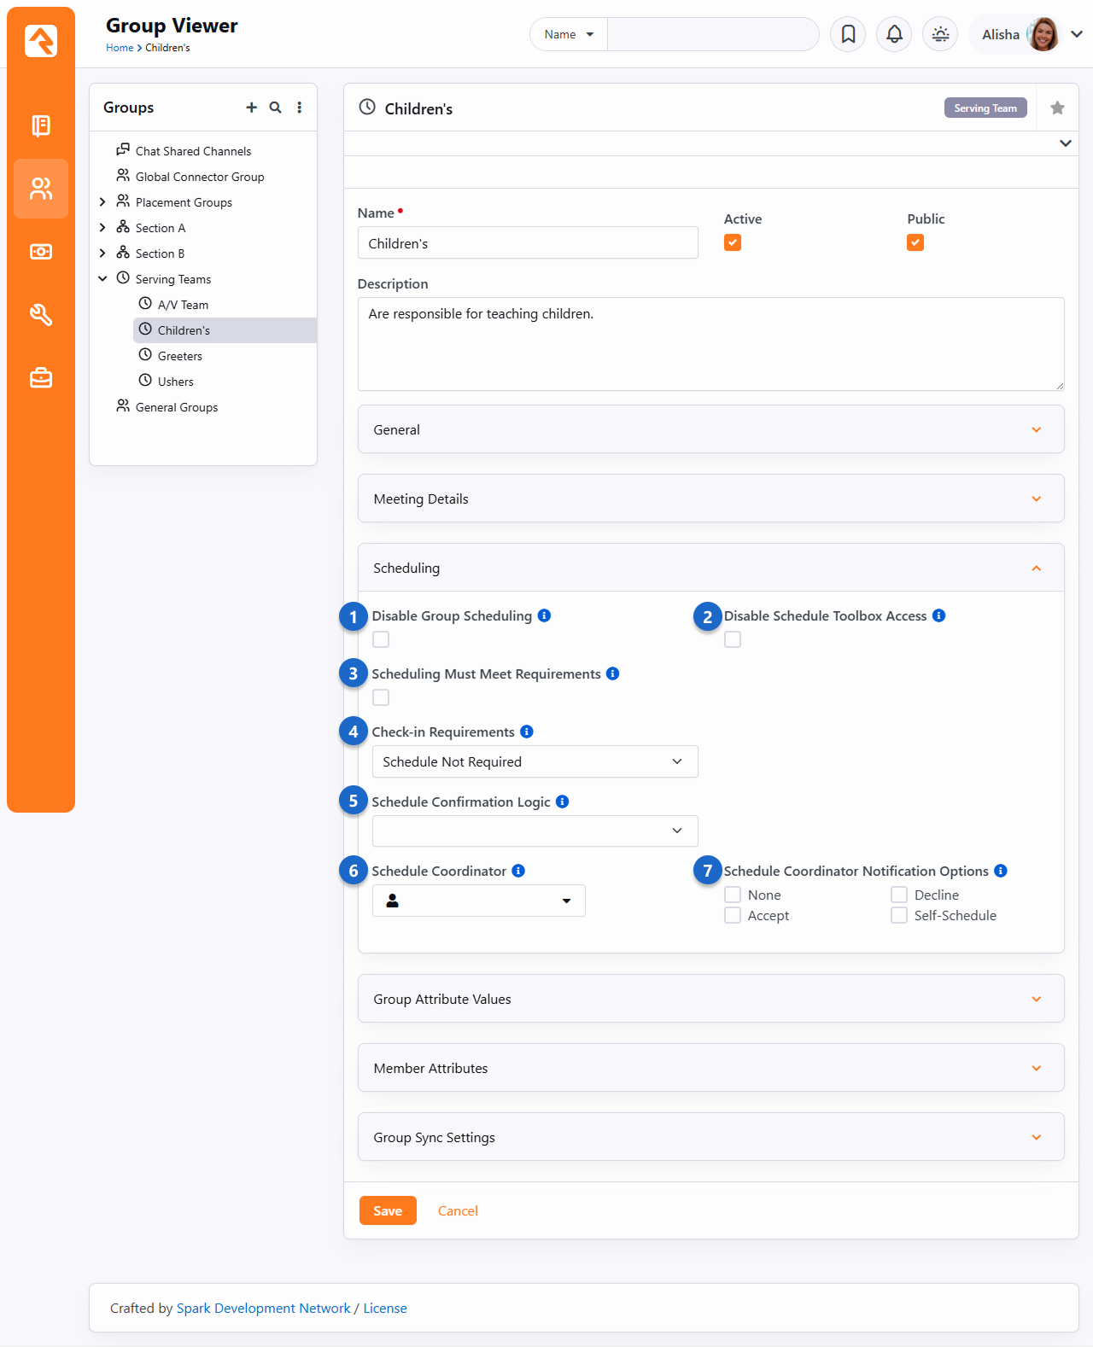Click the Save button
The width and height of the screenshot is (1093, 1347).
coord(388,1210)
